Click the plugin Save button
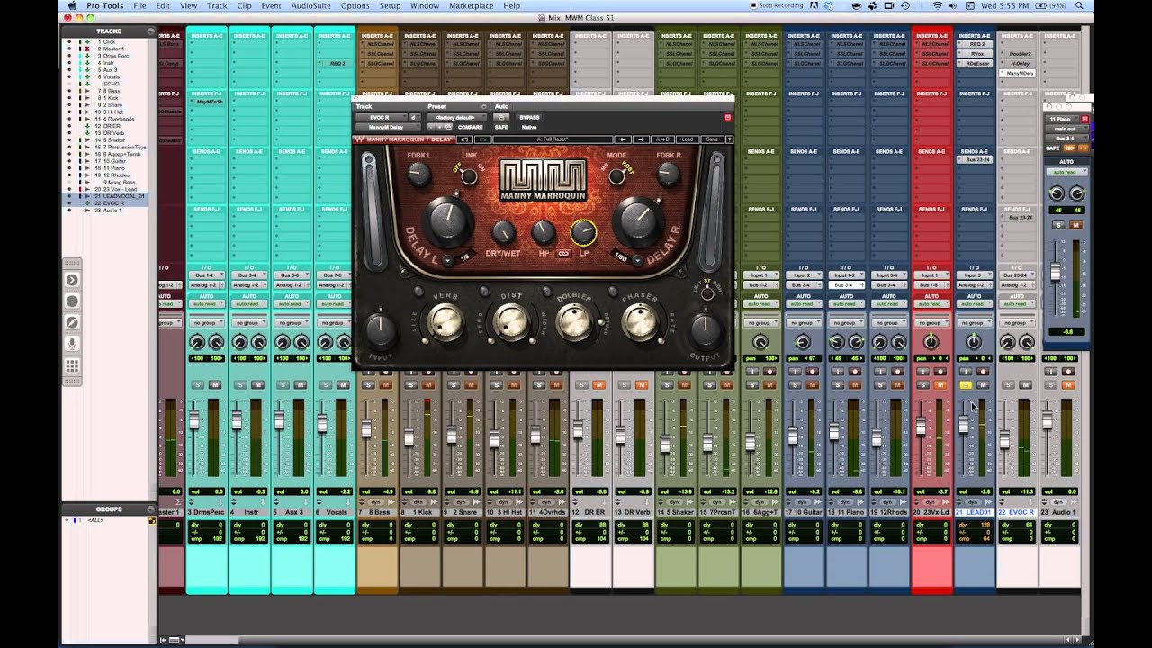The height and width of the screenshot is (648, 1152). pos(711,139)
